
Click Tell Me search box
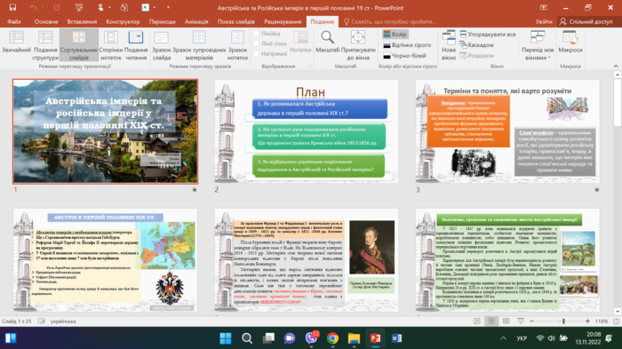389,21
